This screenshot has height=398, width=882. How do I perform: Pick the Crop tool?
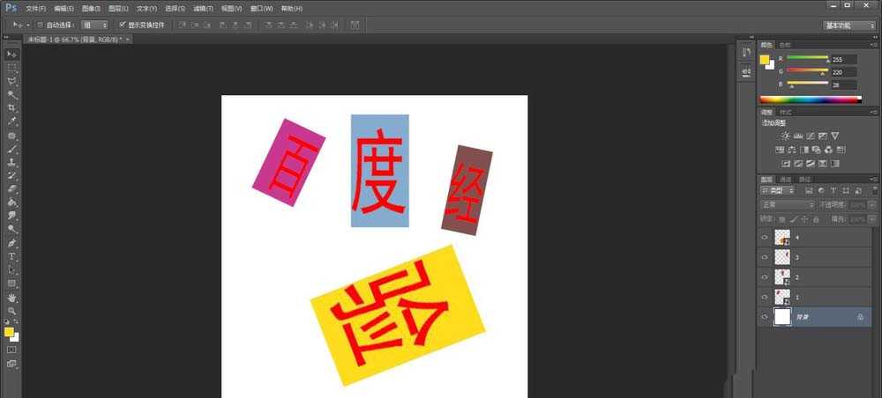point(12,107)
